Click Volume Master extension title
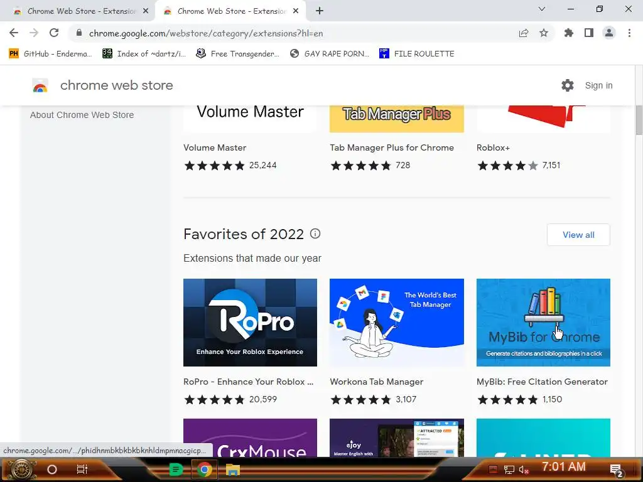This screenshot has height=482, width=643. pyautogui.click(x=215, y=147)
